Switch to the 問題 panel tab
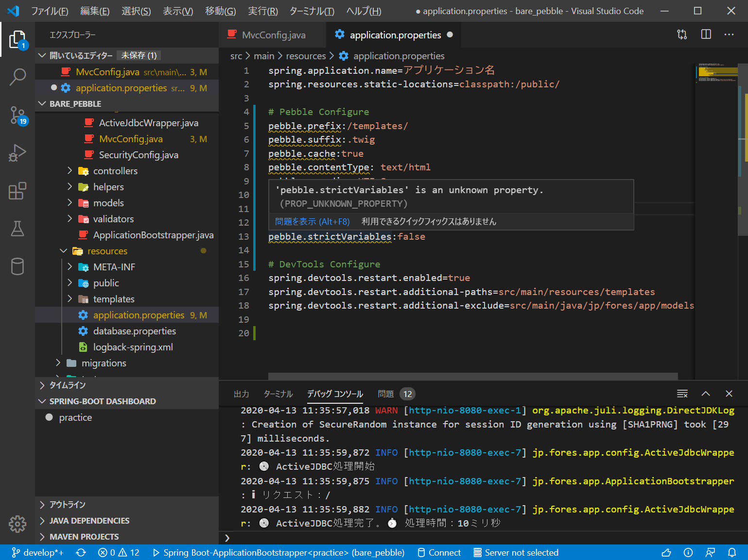Screen dimensions: 748x560 click(x=396, y=394)
